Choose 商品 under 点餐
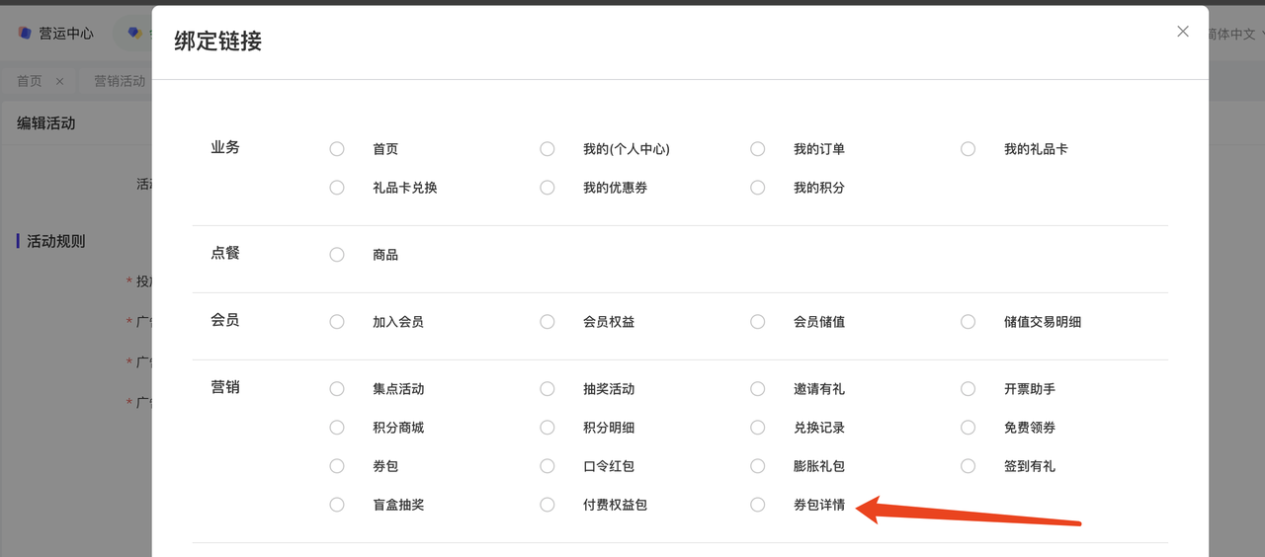The height and width of the screenshot is (557, 1265). click(337, 255)
